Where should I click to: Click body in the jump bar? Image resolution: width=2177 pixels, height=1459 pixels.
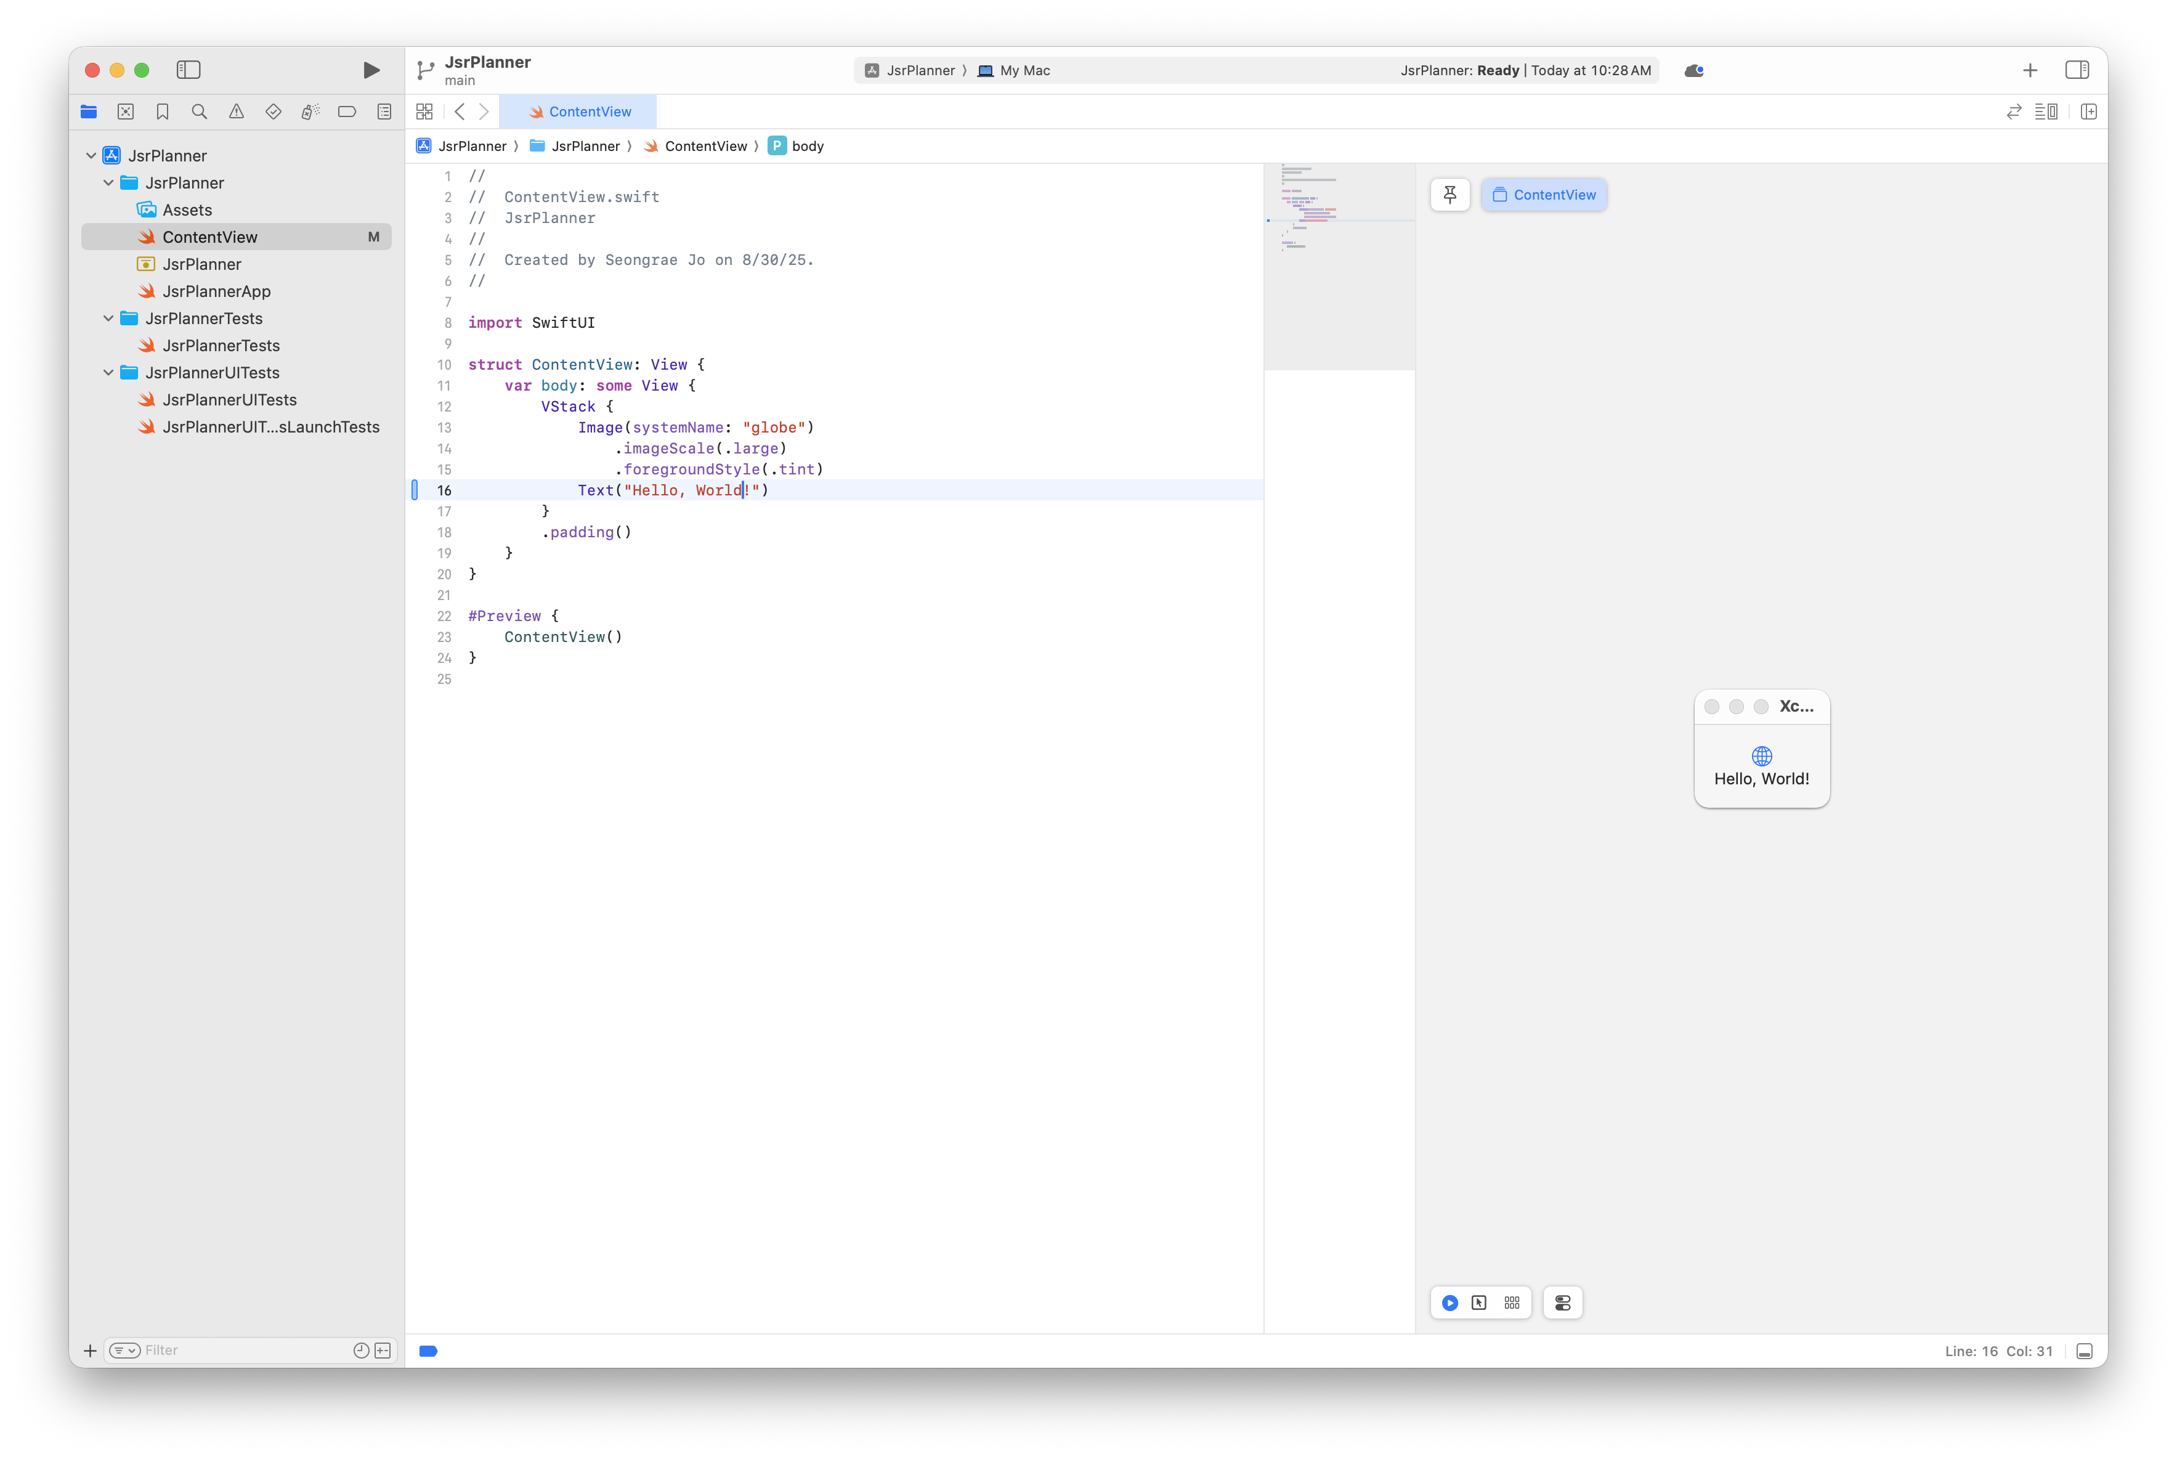click(x=806, y=146)
